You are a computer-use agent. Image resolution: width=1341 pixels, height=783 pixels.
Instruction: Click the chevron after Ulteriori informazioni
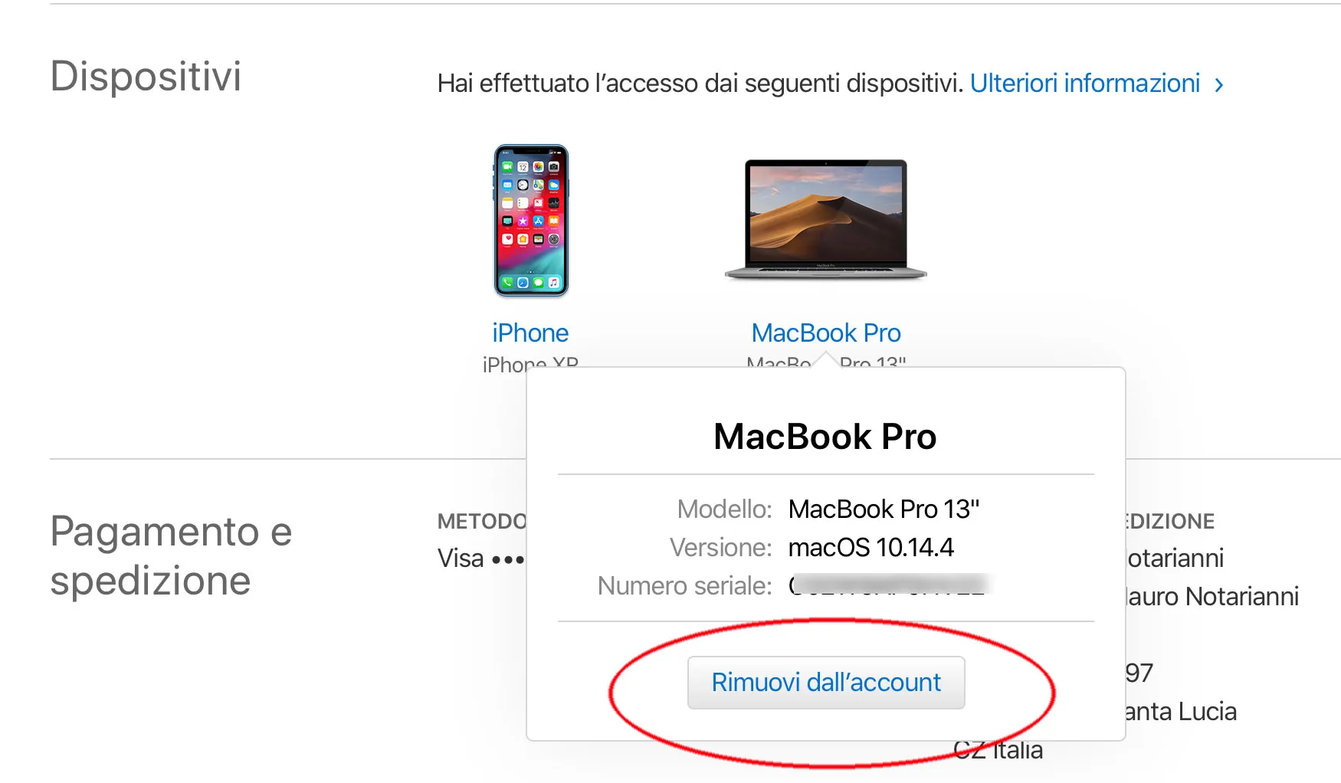click(1220, 87)
